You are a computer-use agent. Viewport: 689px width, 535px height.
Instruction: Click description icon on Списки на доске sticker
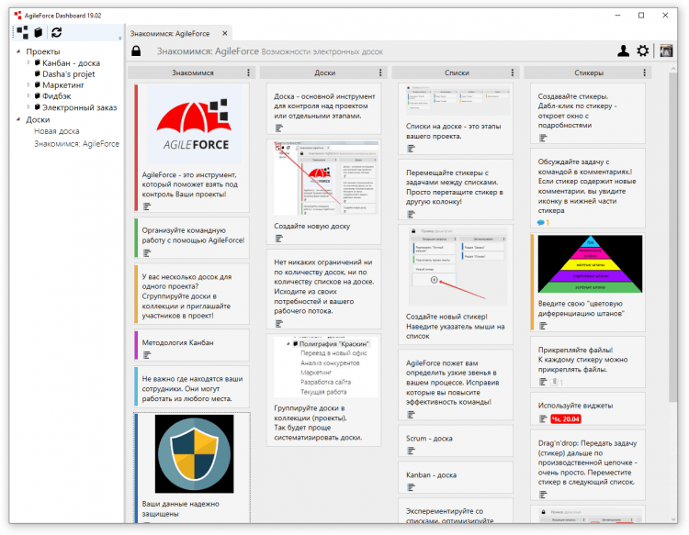coord(411,149)
